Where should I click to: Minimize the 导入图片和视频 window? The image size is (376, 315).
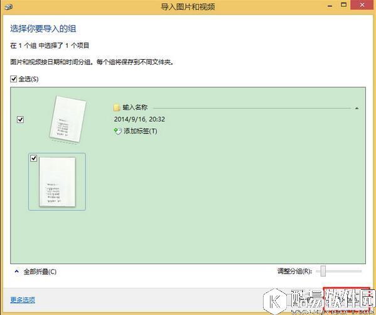(x=330, y=6)
